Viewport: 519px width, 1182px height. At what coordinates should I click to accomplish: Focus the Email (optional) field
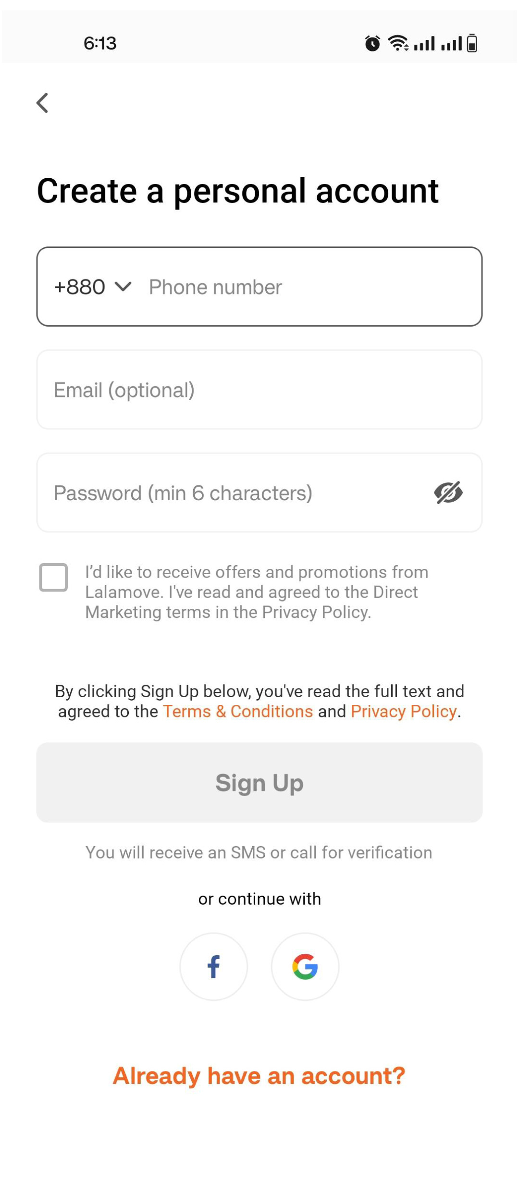click(x=259, y=390)
